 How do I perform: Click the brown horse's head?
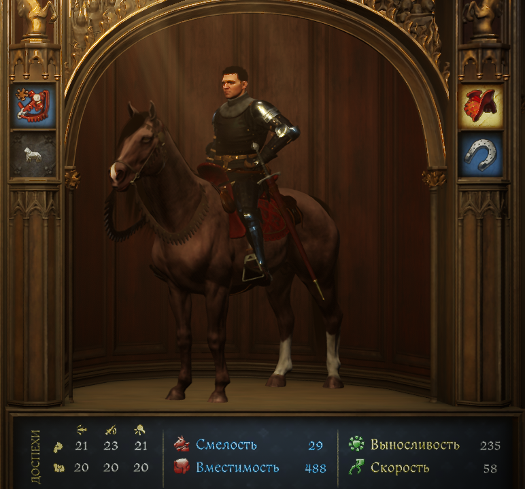point(134,148)
